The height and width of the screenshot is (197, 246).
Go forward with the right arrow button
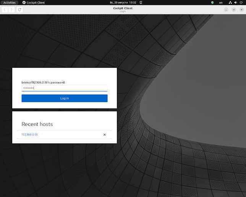pos(11,10)
